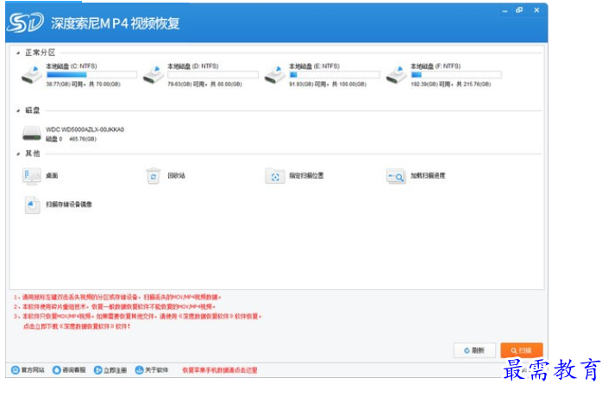Close the 深度索尼MP4视频恢复 window
The height and width of the screenshot is (397, 608).
536,10
